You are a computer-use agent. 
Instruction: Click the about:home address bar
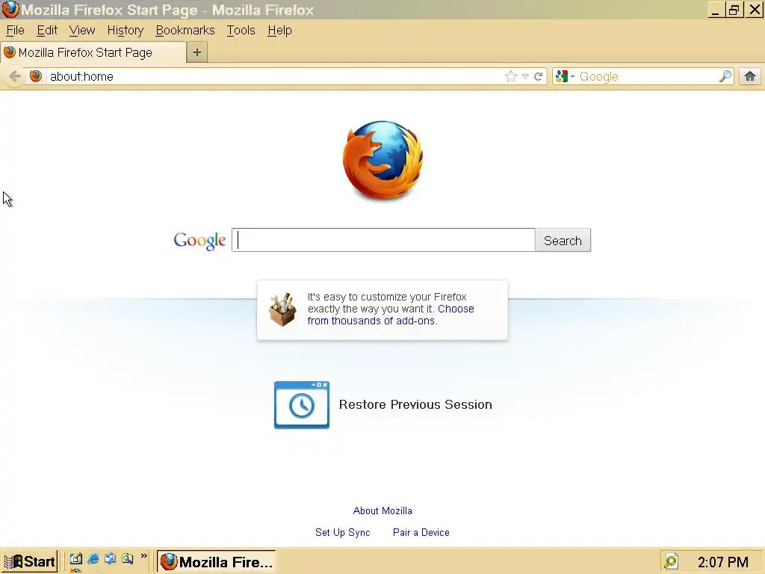(273, 76)
